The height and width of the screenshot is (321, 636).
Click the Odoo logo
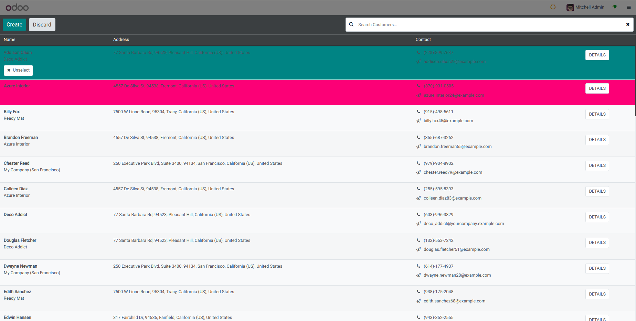click(17, 8)
